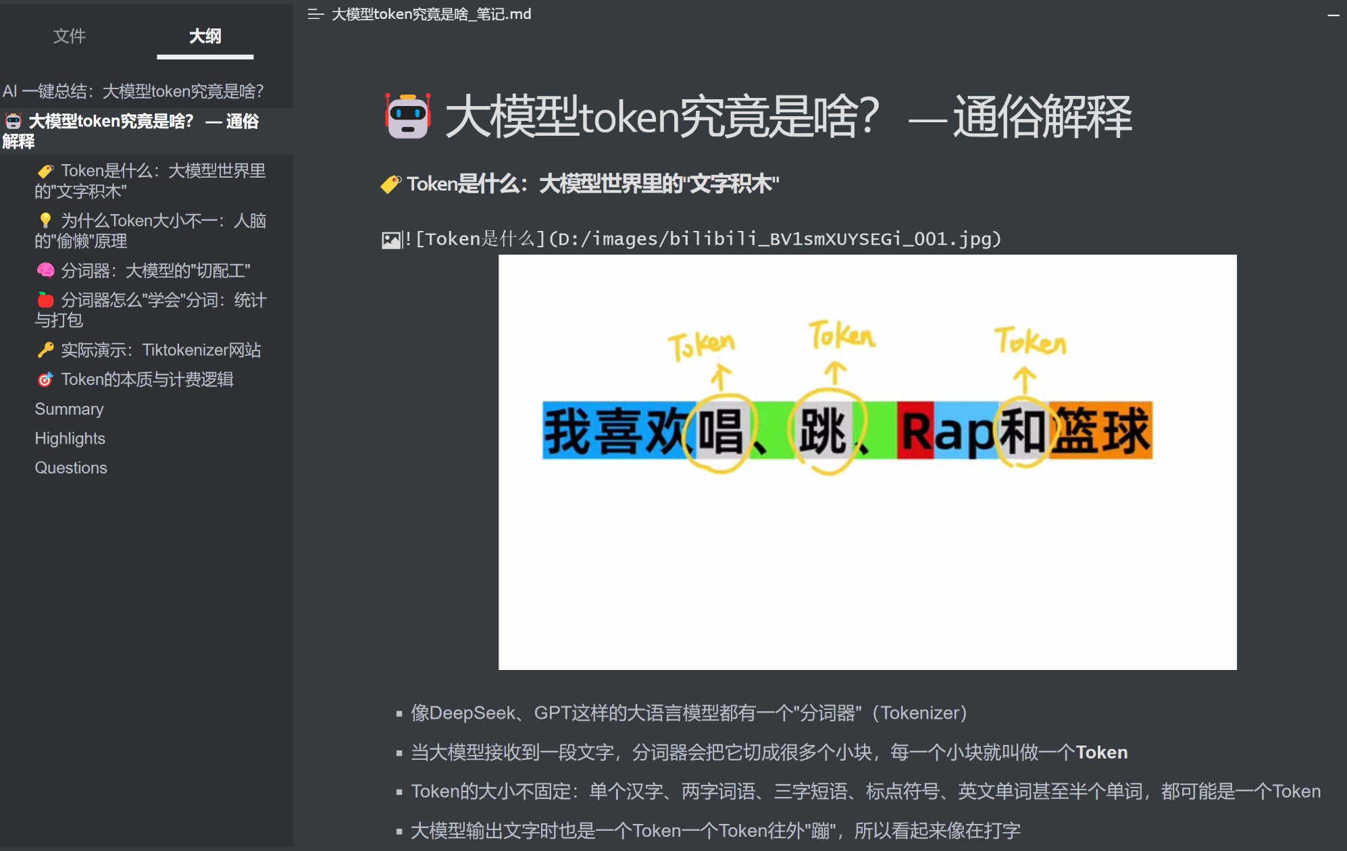The height and width of the screenshot is (851, 1347).
Task: Click the robot emoji in the document title
Action: 406,118
